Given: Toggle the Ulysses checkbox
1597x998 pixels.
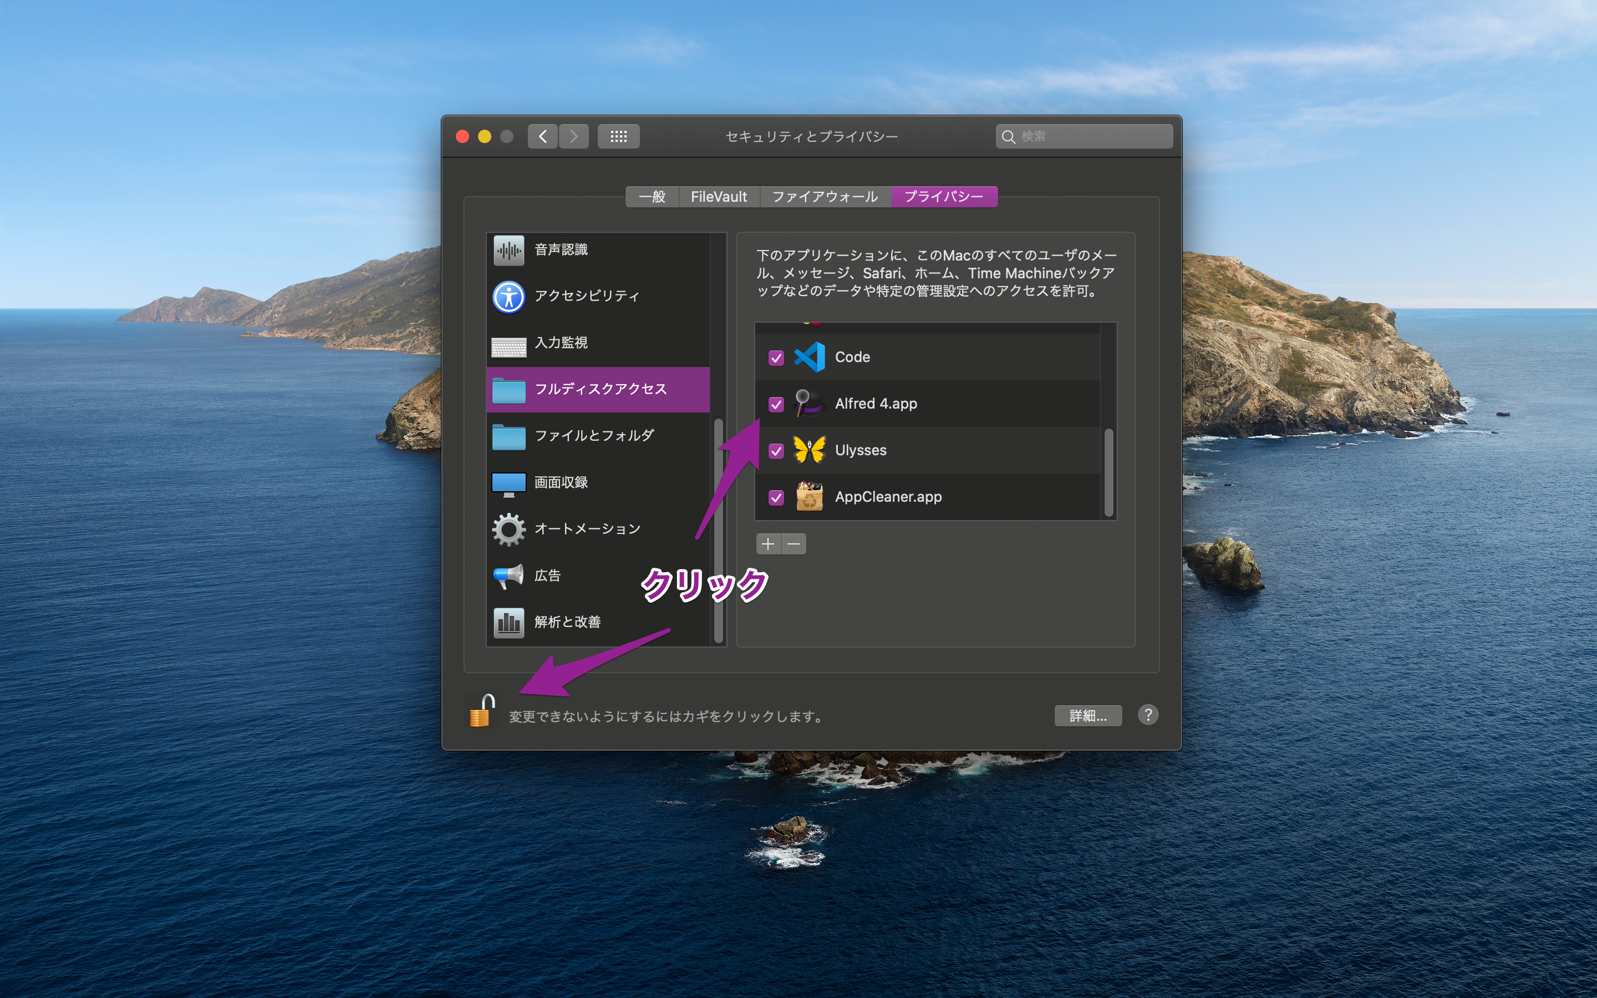Looking at the screenshot, I should (776, 451).
